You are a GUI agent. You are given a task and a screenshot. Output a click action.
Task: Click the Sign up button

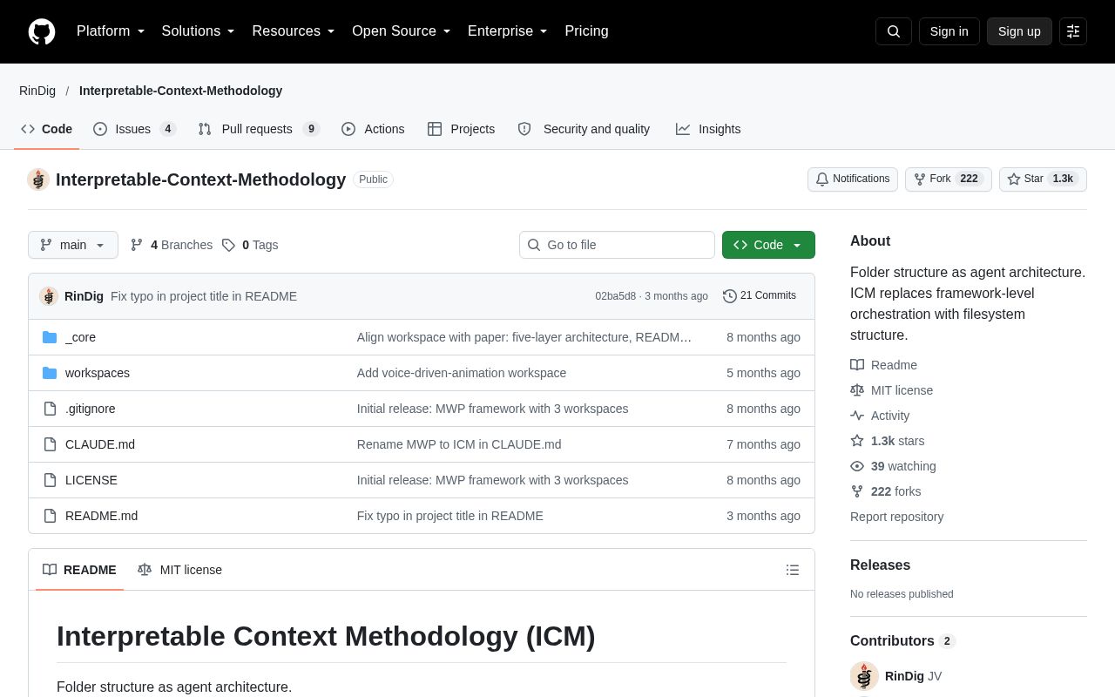(x=1019, y=31)
